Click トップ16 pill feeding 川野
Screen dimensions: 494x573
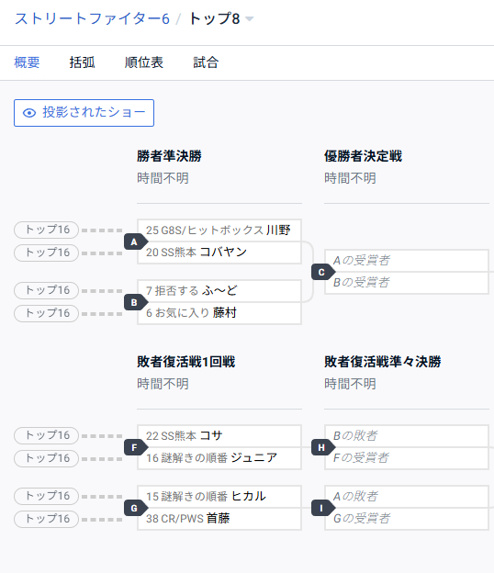click(x=47, y=230)
